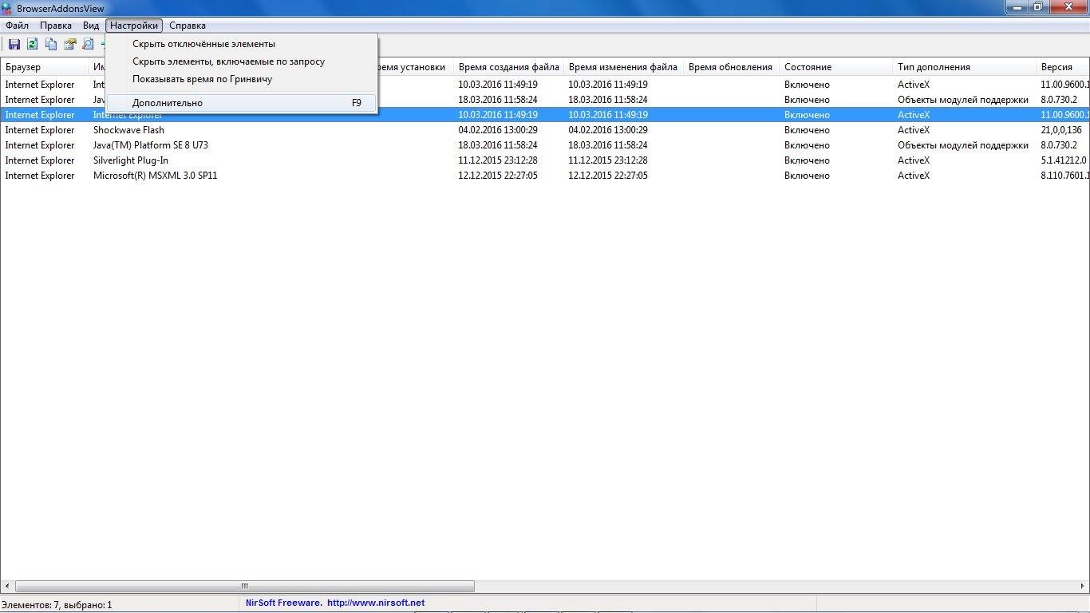Sort by Тип дополнения column header
The height and width of the screenshot is (613, 1090).
coord(964,67)
